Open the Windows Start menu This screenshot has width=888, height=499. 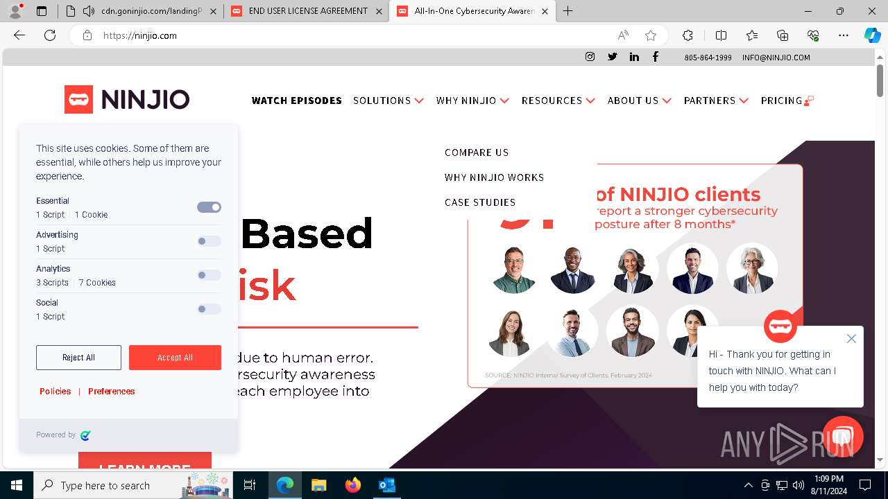pos(17,485)
